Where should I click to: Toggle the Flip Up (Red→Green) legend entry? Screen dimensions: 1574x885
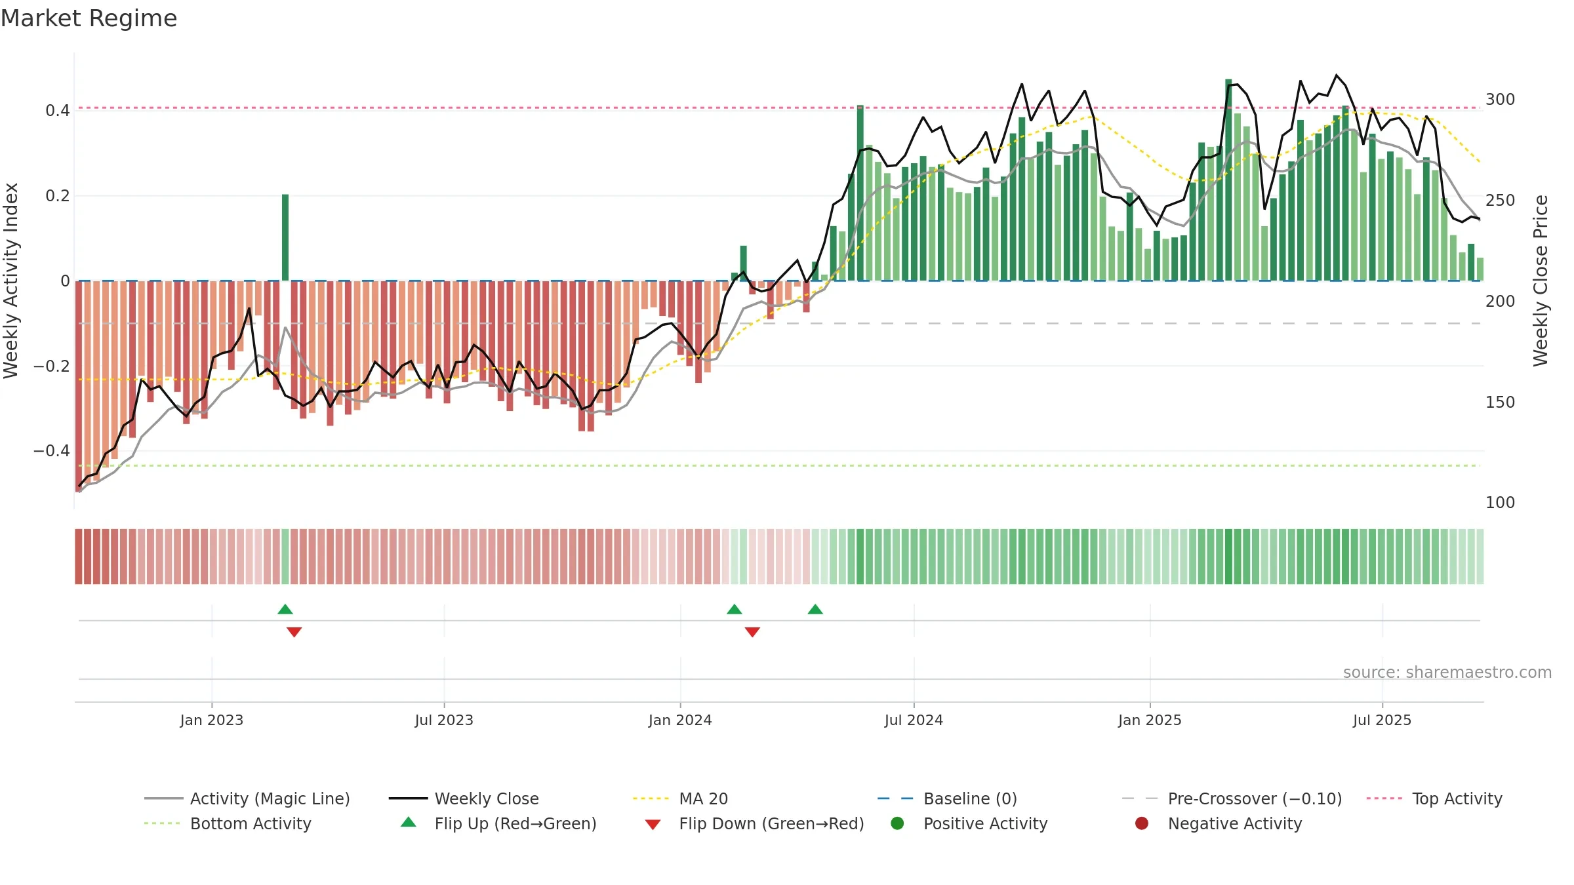click(498, 823)
